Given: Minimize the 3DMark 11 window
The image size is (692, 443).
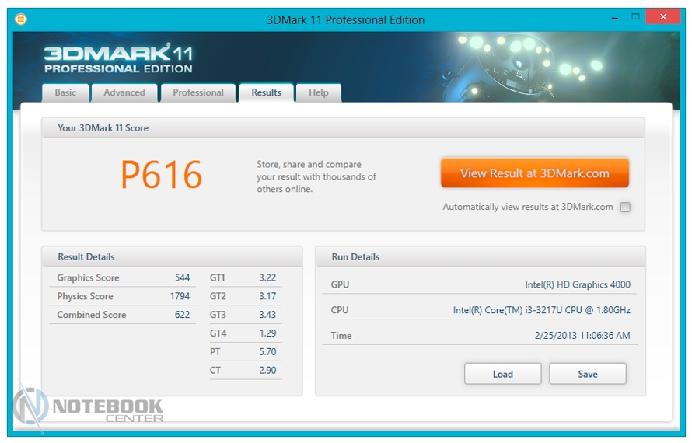Looking at the screenshot, I should coord(614,18).
